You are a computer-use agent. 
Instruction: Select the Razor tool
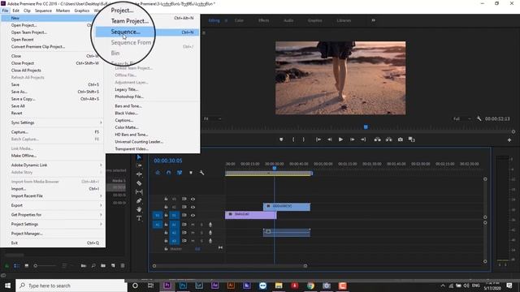point(139,182)
